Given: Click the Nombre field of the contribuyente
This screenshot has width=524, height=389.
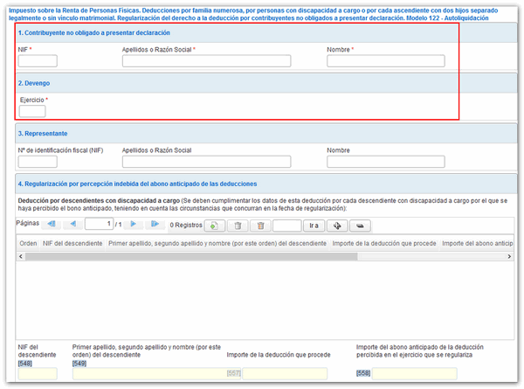Looking at the screenshot, I should pos(385,61).
